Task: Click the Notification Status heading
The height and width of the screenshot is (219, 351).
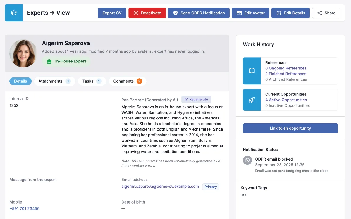Action: [260, 150]
